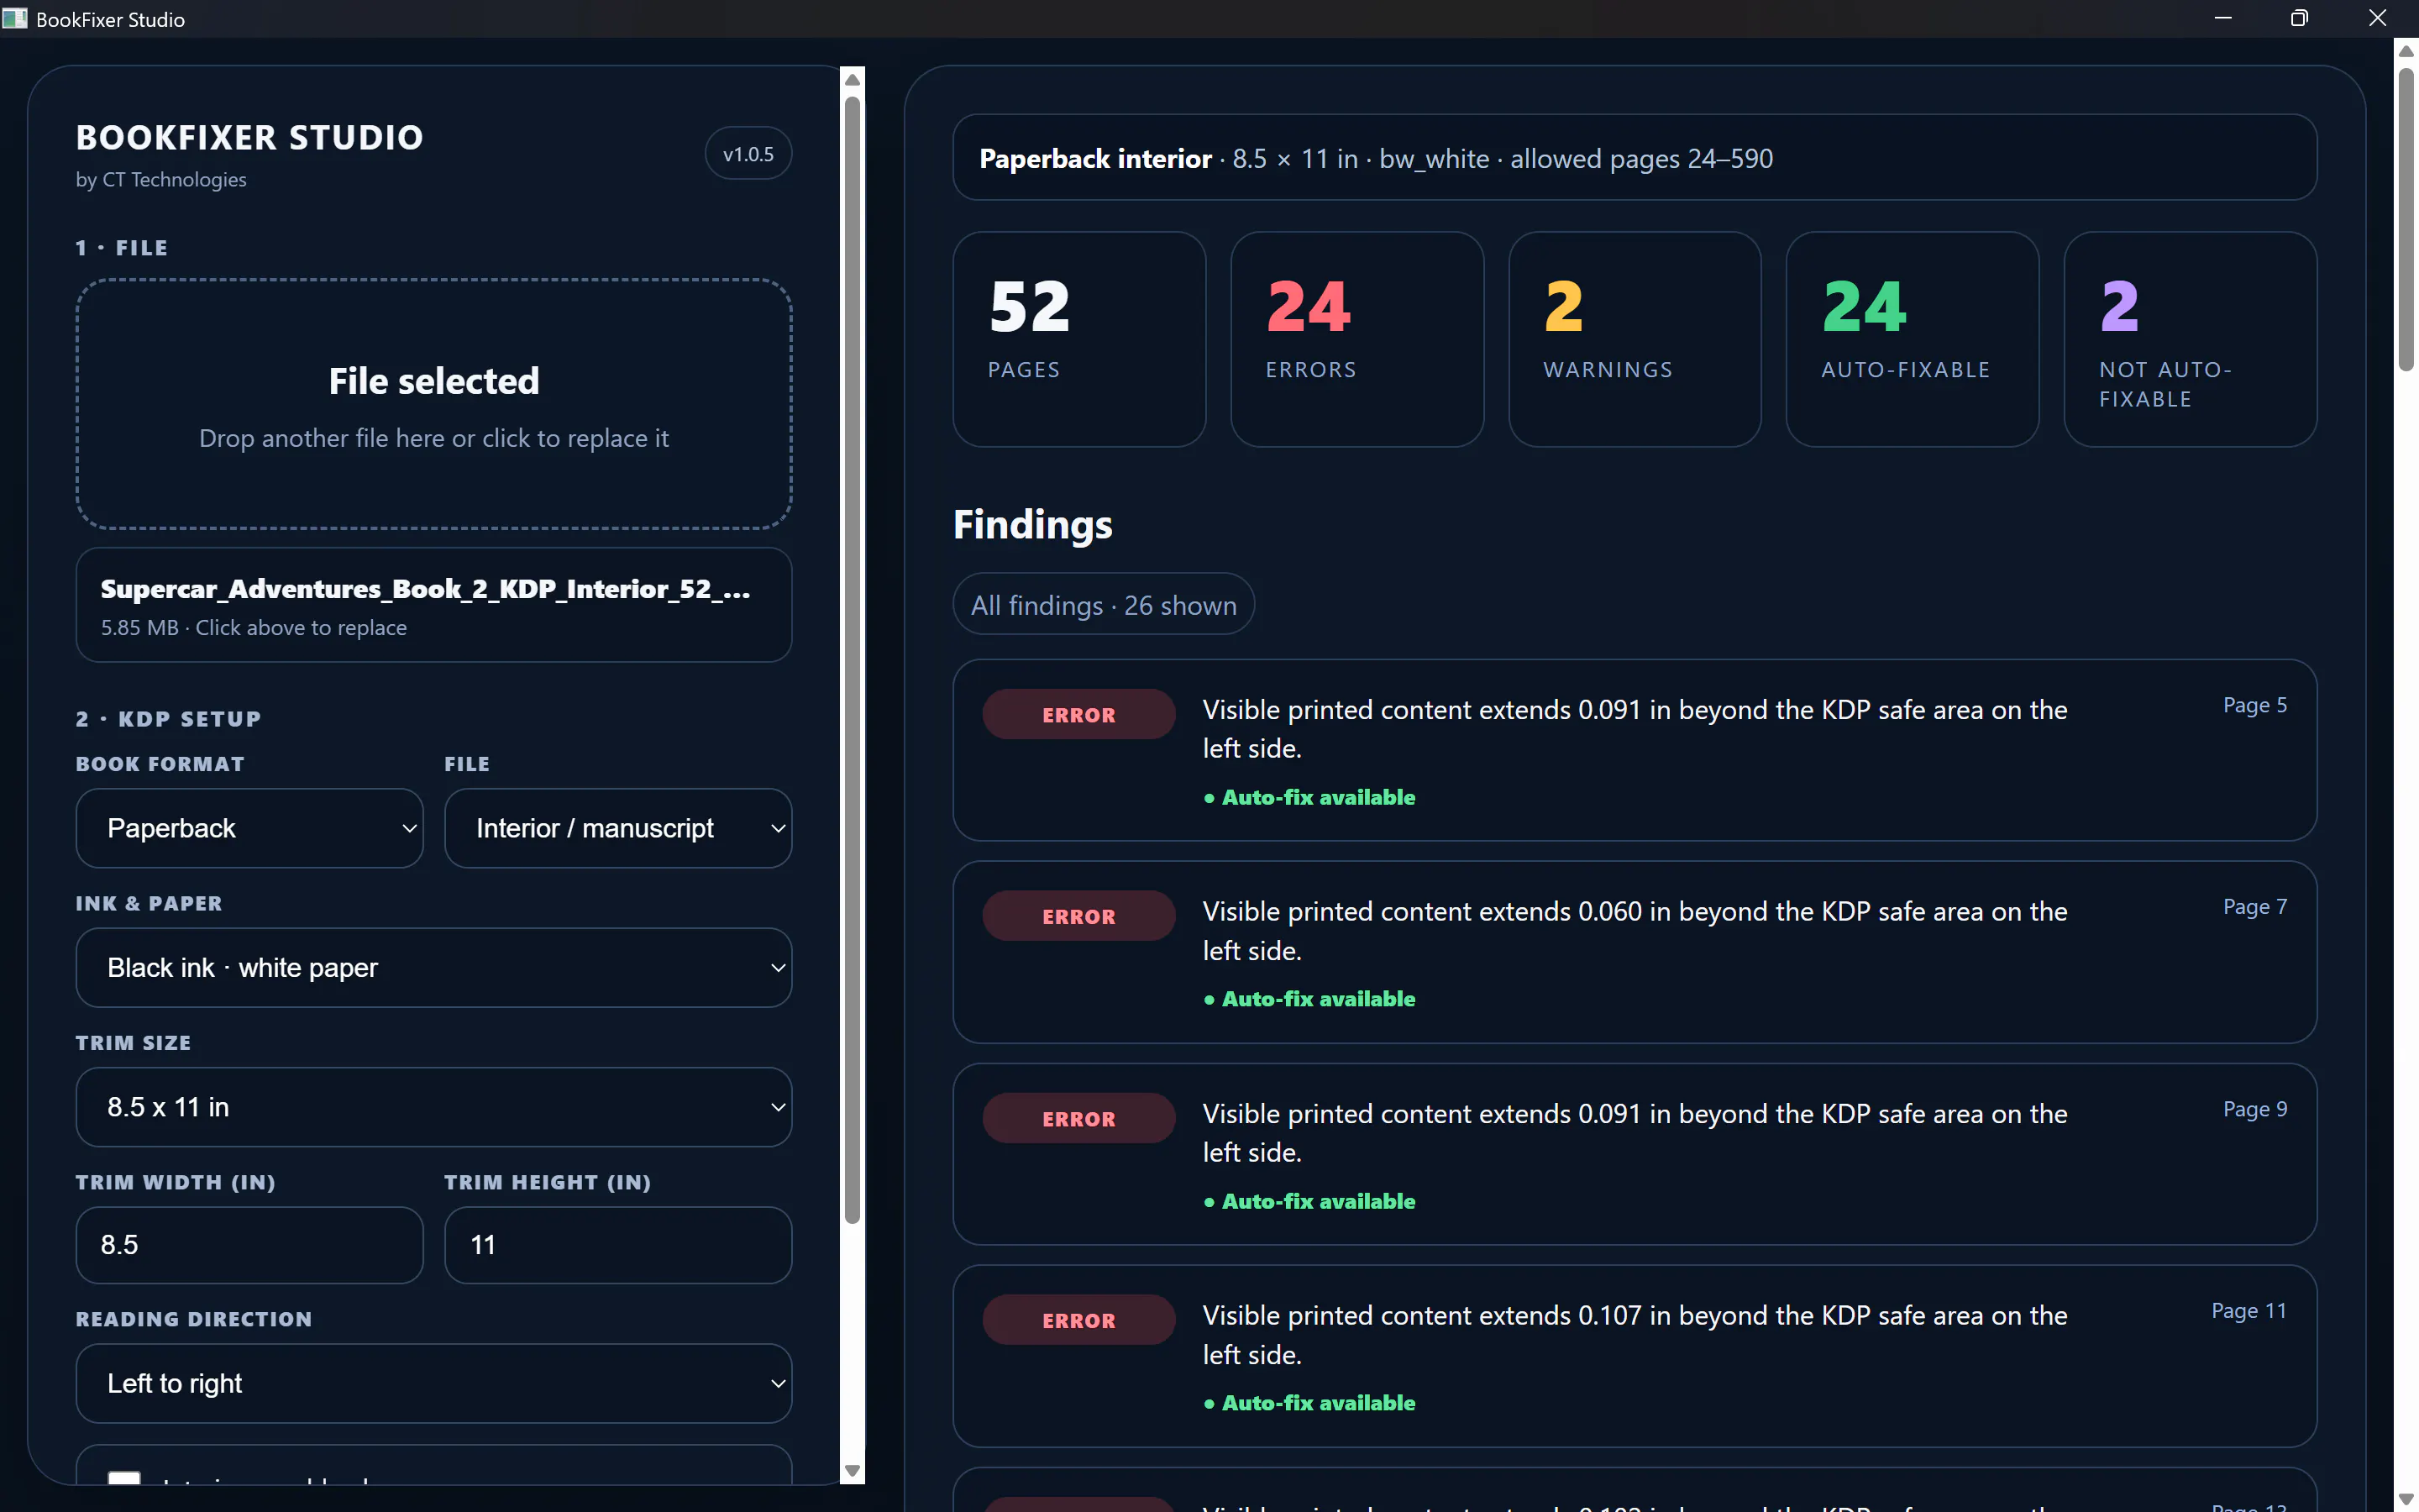This screenshot has height=1512, width=2419.
Task: Click the Page 7 label
Action: pyautogui.click(x=2254, y=907)
